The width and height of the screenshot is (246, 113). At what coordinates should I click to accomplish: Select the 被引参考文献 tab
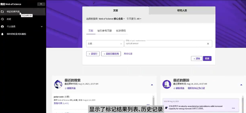click(105, 31)
